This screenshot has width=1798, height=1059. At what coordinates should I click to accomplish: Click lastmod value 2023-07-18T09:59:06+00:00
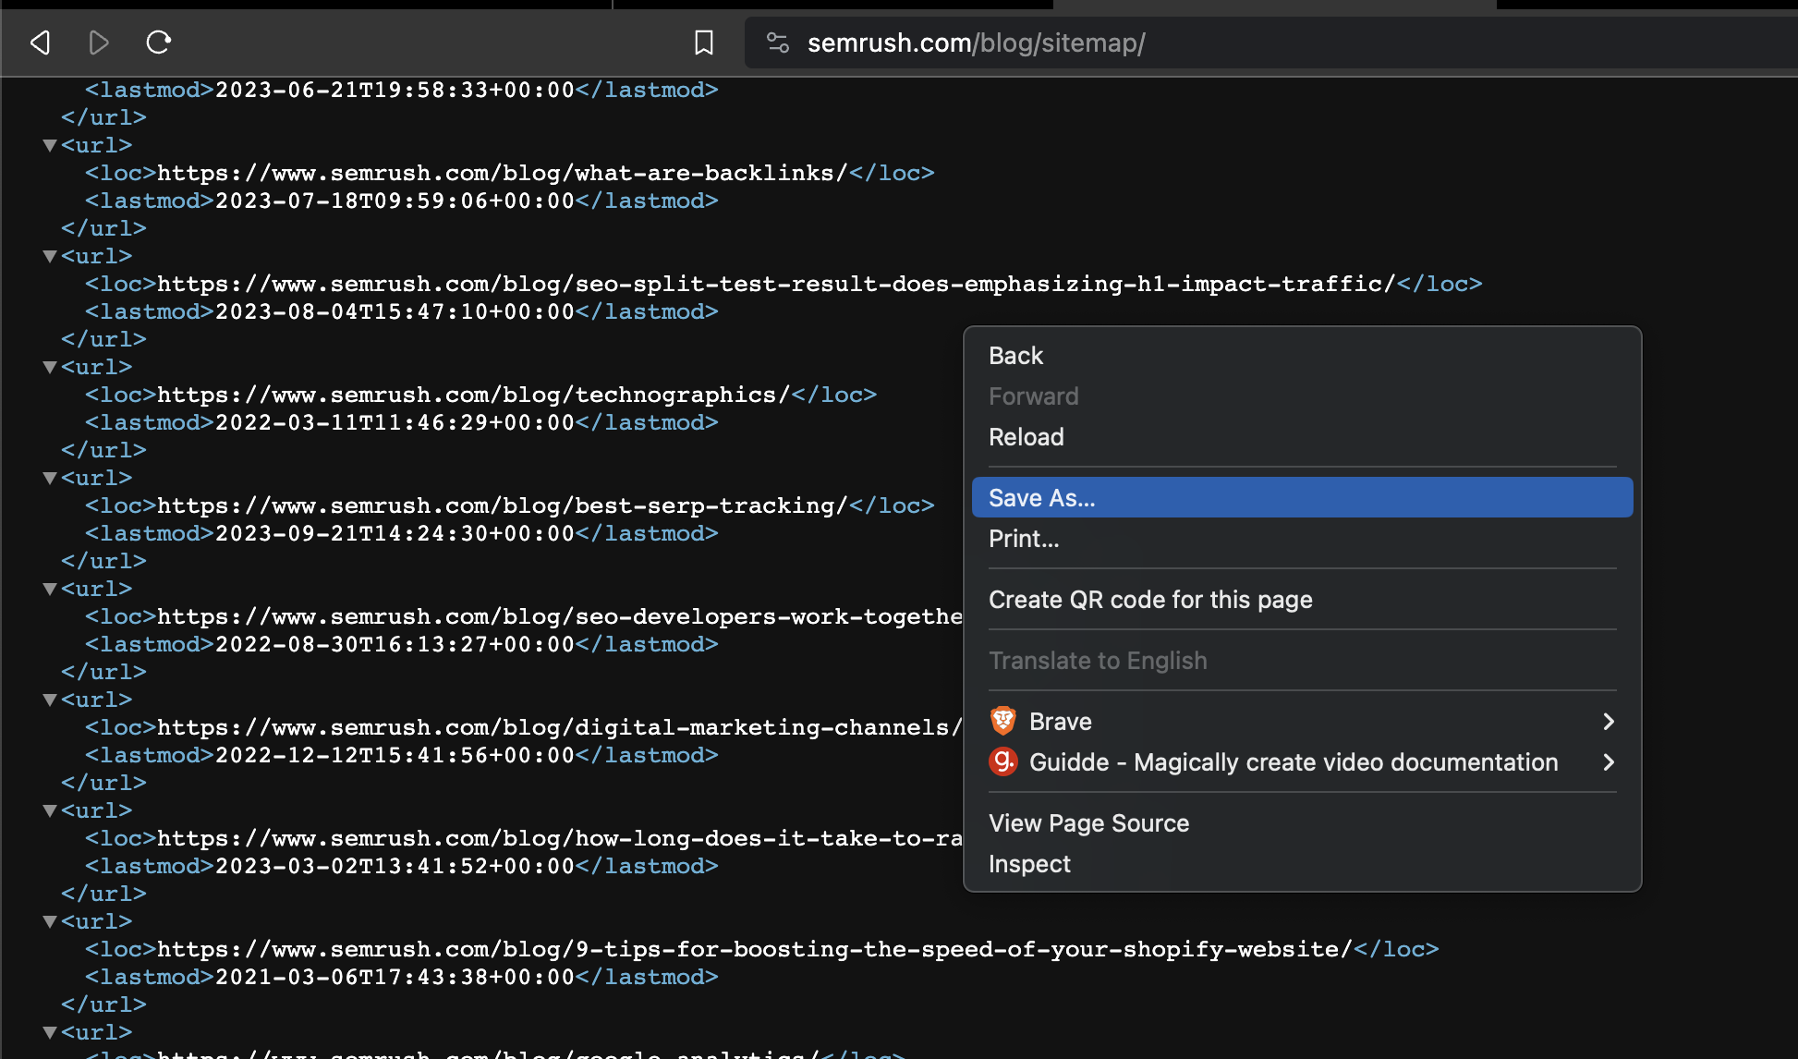click(x=395, y=201)
